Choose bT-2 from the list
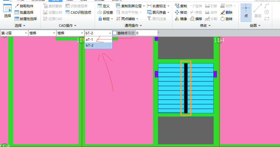Viewport: 280px width, 147px height. pos(98,45)
